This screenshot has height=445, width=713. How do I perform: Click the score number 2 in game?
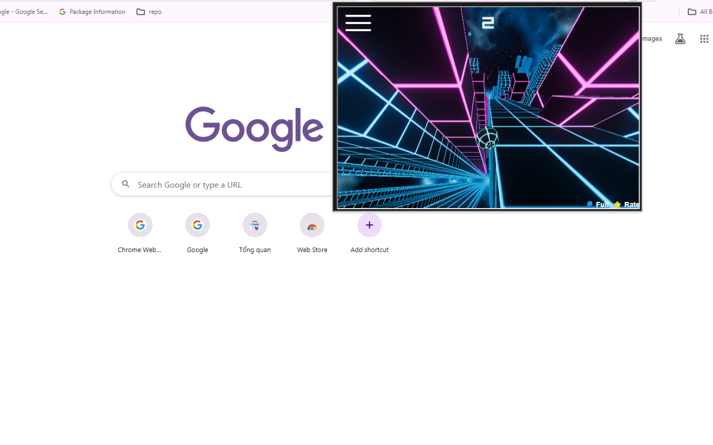coord(488,23)
